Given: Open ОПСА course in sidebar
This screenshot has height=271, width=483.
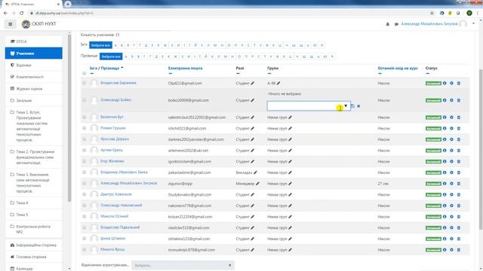Looking at the screenshot, I should point(33,41).
